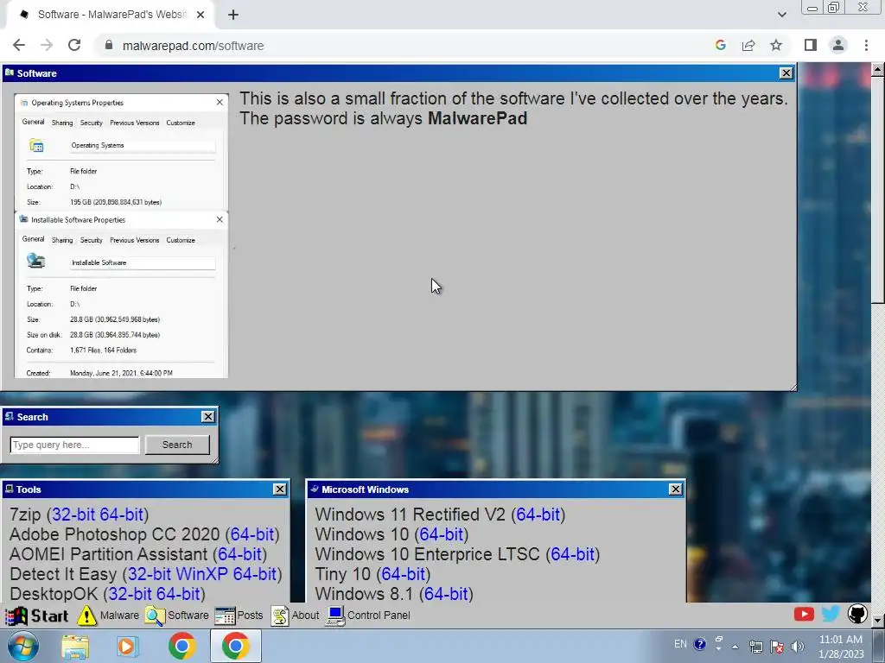This screenshot has height=663, width=885.
Task: Open 7zip 32-bit download link
Action: (x=73, y=515)
